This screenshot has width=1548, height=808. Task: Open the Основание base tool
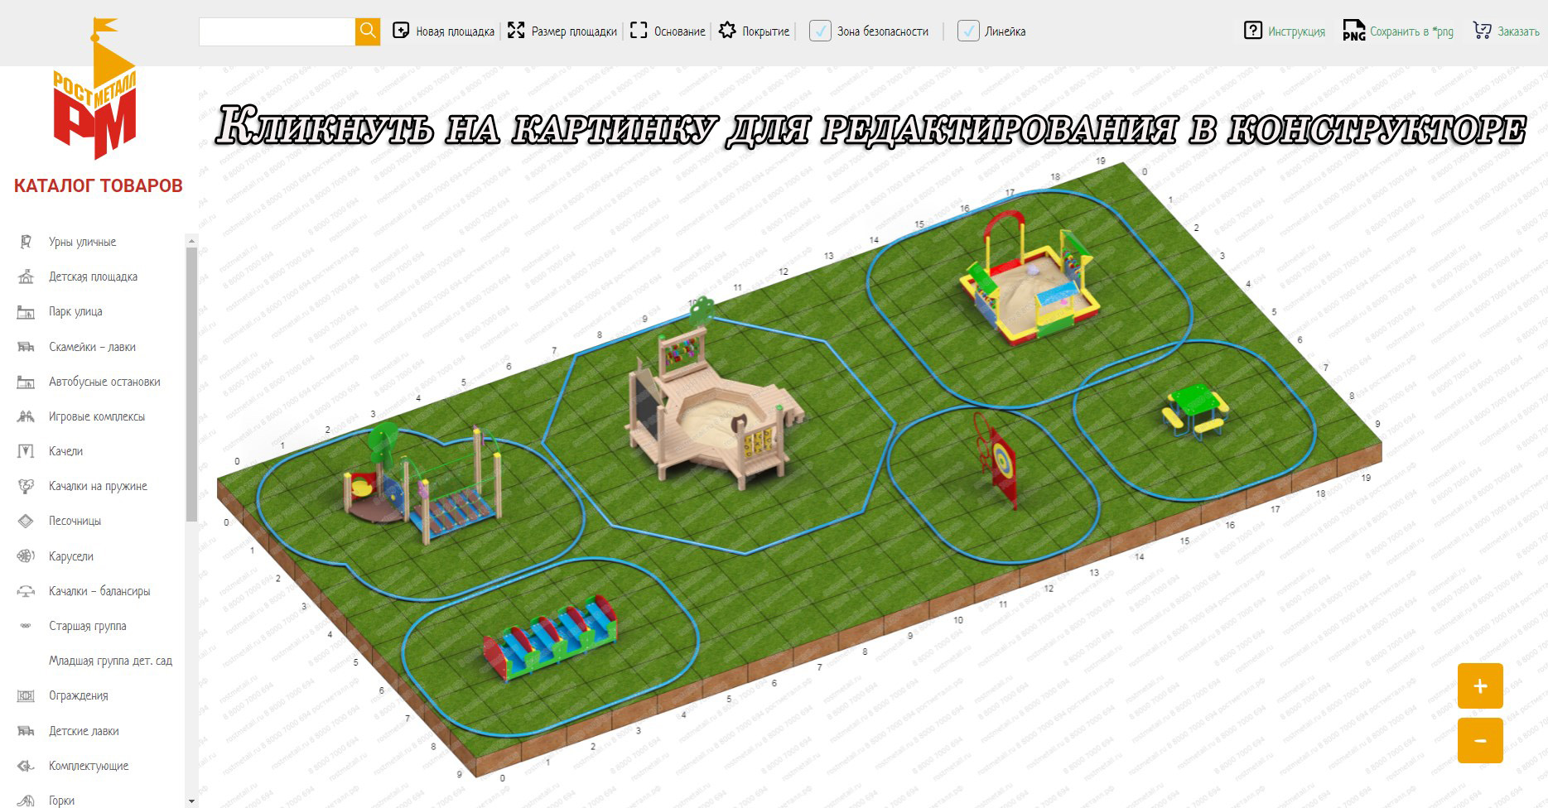click(x=639, y=31)
